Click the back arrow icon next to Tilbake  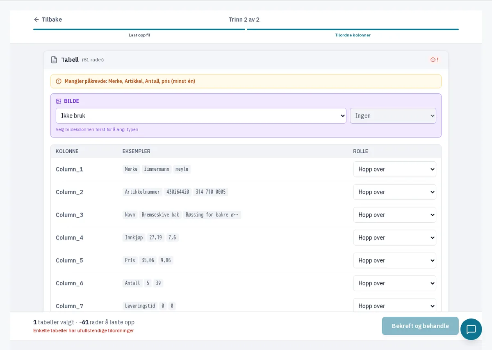36,20
